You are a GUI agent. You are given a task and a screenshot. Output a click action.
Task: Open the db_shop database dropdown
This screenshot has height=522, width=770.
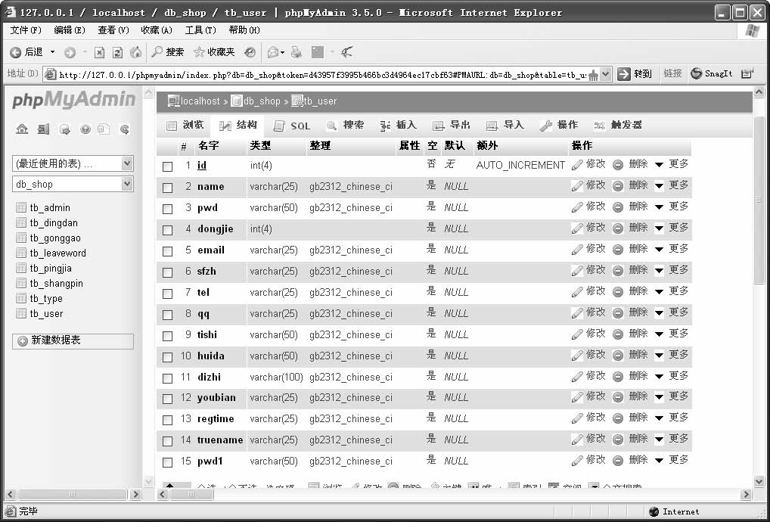(x=73, y=184)
